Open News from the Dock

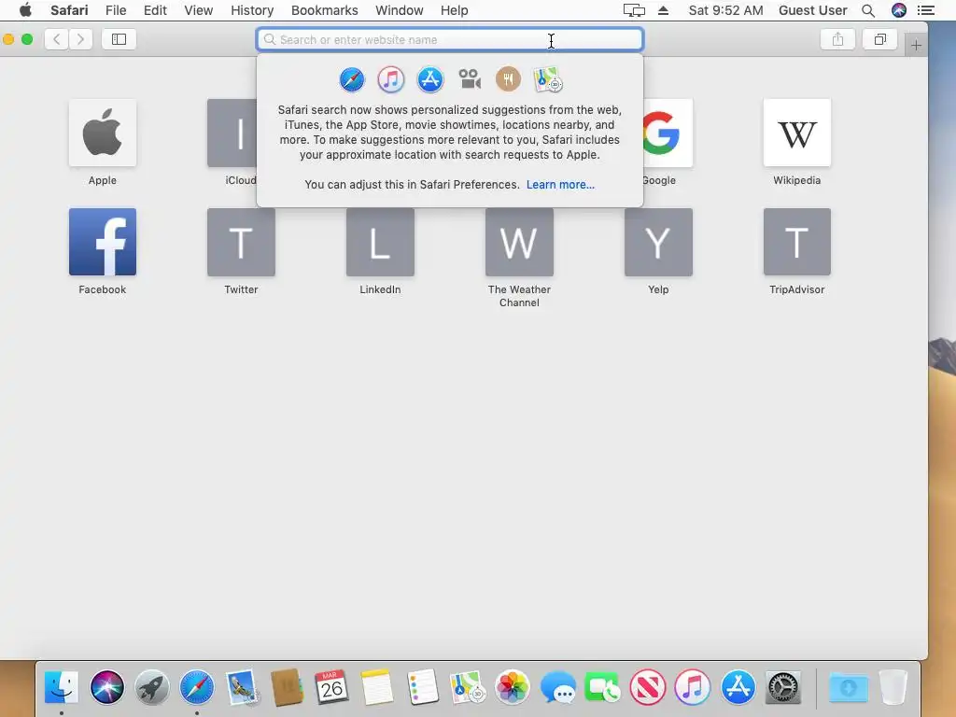tap(648, 686)
